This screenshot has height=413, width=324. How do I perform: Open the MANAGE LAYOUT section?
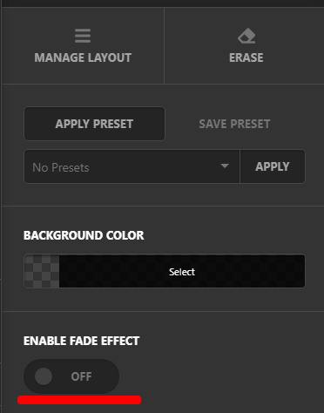click(x=83, y=45)
